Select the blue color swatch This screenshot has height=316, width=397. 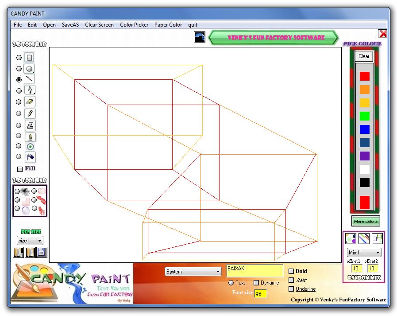tap(364, 129)
